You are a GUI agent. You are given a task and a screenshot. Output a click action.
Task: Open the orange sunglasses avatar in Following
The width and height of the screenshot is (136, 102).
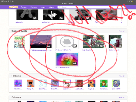(x=30, y=83)
